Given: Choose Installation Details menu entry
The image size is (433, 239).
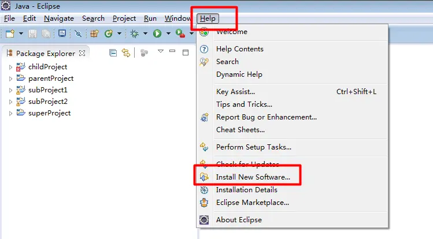Looking at the screenshot, I should point(292,190).
